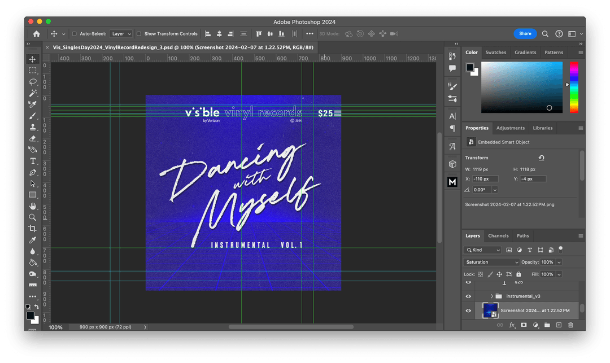Hide the Screenshot 2024 smart object layer
Viewport: 610px width, 363px height.
[x=468, y=310]
